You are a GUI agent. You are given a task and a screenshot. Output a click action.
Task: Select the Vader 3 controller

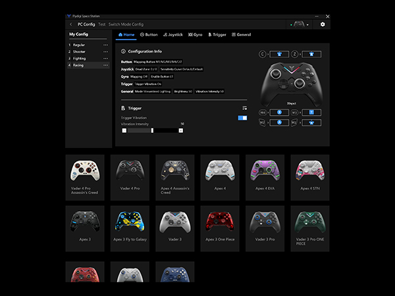click(175, 228)
